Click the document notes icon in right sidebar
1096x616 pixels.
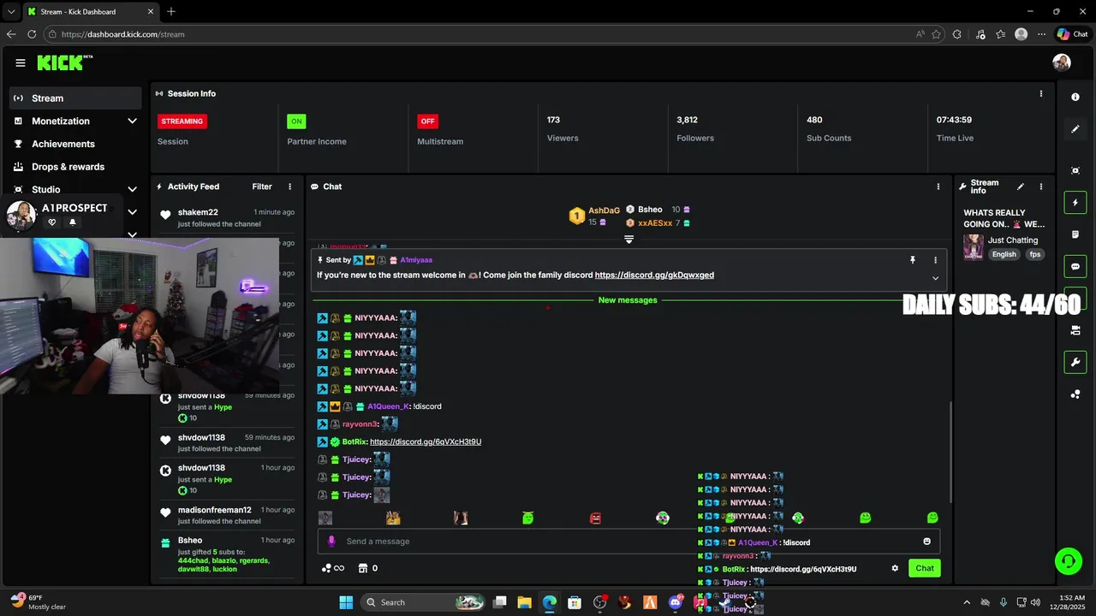point(1075,234)
